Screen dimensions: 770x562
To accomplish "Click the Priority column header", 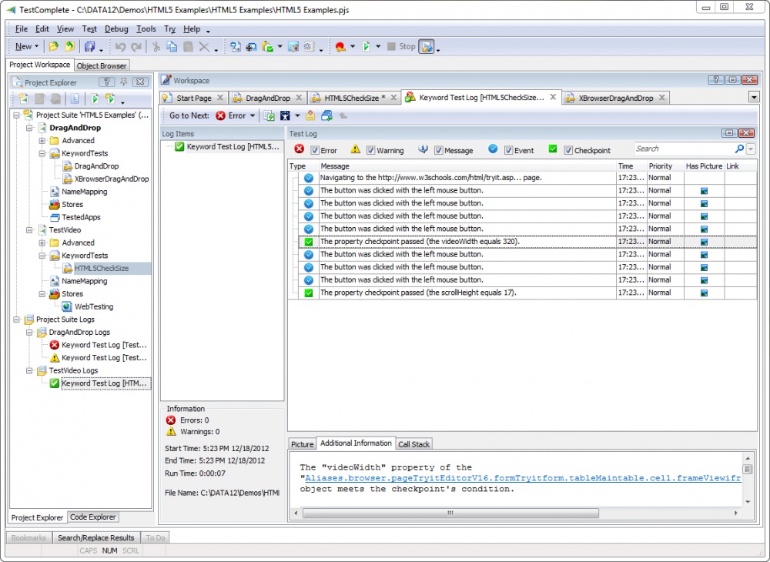I will (665, 166).
